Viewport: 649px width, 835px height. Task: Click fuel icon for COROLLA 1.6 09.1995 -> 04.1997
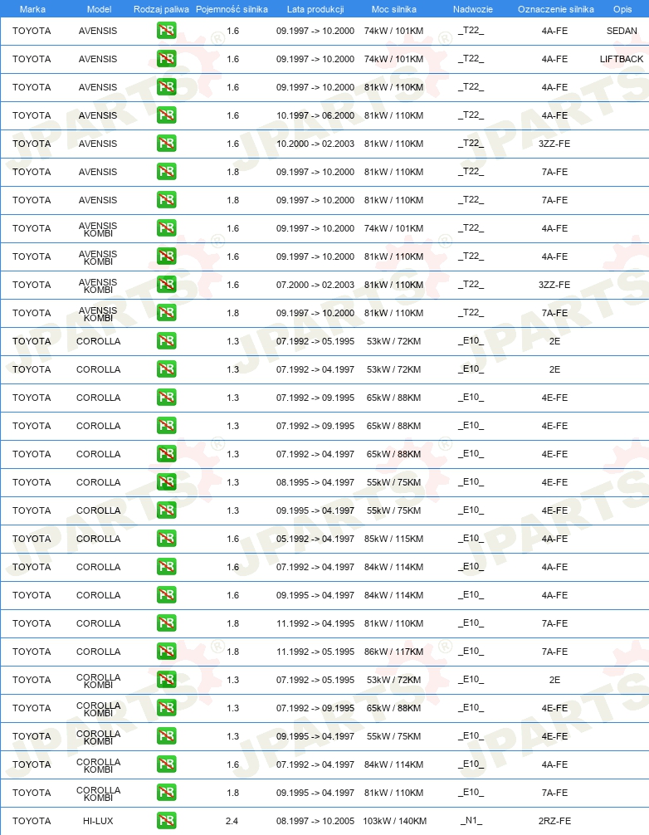pos(167,595)
